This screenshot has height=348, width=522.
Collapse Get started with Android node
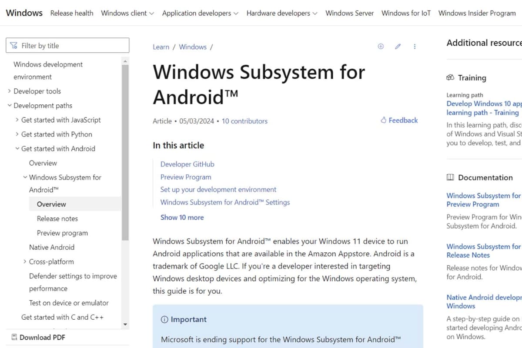pyautogui.click(x=17, y=149)
